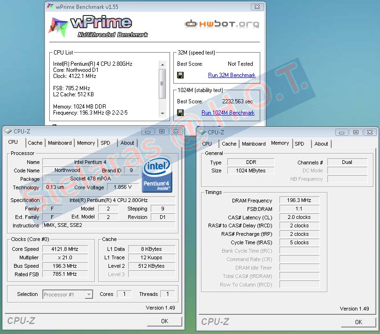Click the left CPU-Z title bar icon

[8, 131]
